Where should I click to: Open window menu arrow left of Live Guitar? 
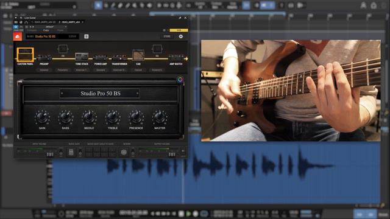pyautogui.click(x=16, y=18)
